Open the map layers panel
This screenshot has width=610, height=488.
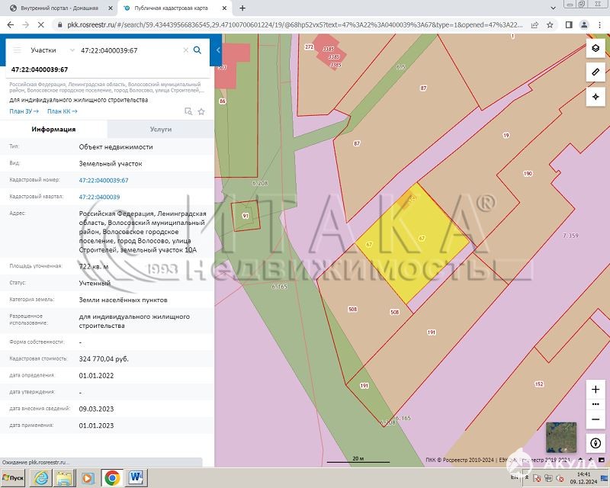tap(596, 48)
